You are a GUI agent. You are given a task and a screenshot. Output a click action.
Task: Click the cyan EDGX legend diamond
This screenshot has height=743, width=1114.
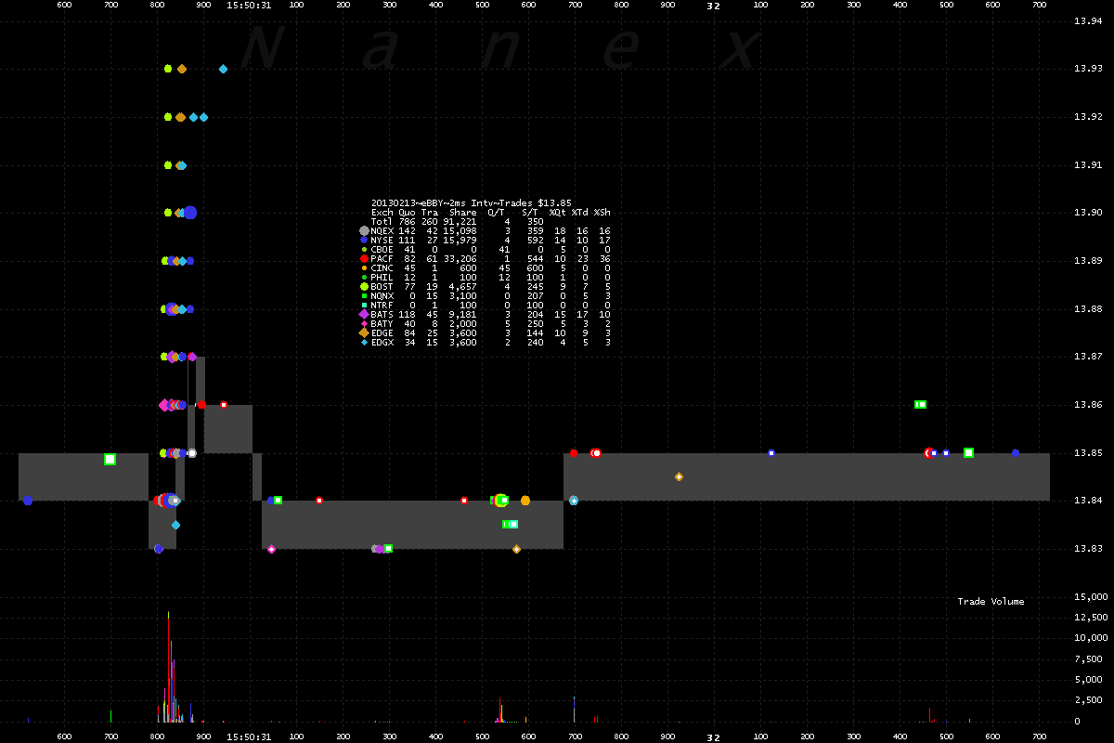pyautogui.click(x=364, y=342)
